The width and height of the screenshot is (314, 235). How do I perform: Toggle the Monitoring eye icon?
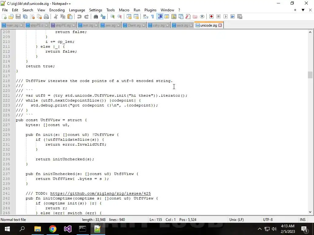point(202,17)
